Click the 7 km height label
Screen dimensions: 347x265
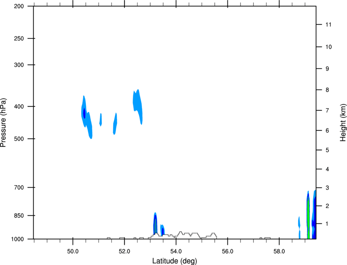[x=327, y=110]
